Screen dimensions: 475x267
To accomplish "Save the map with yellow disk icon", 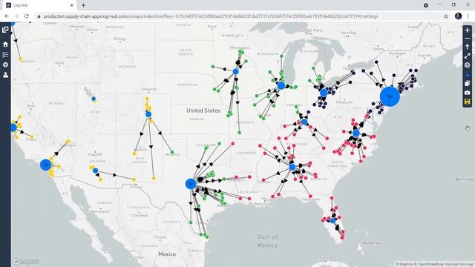I will [x=467, y=102].
